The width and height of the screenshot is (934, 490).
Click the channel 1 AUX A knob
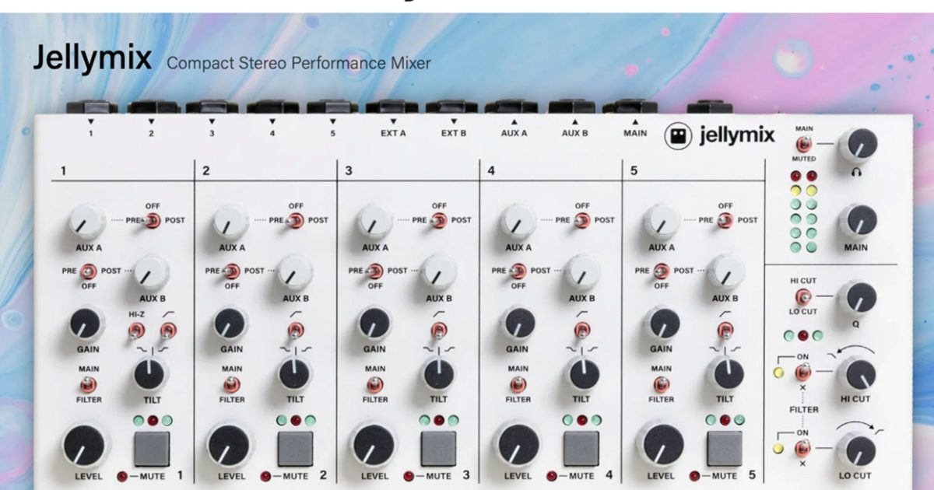click(86, 222)
